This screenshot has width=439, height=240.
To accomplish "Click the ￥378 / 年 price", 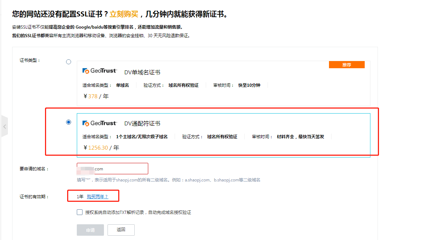I will tap(96, 96).
